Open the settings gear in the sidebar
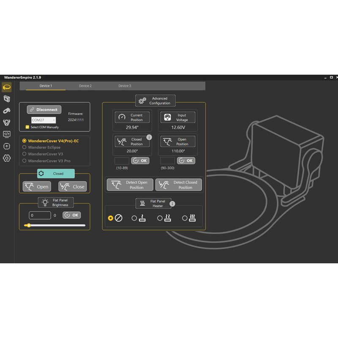Screen dimensions: 338x338 (x=7, y=158)
